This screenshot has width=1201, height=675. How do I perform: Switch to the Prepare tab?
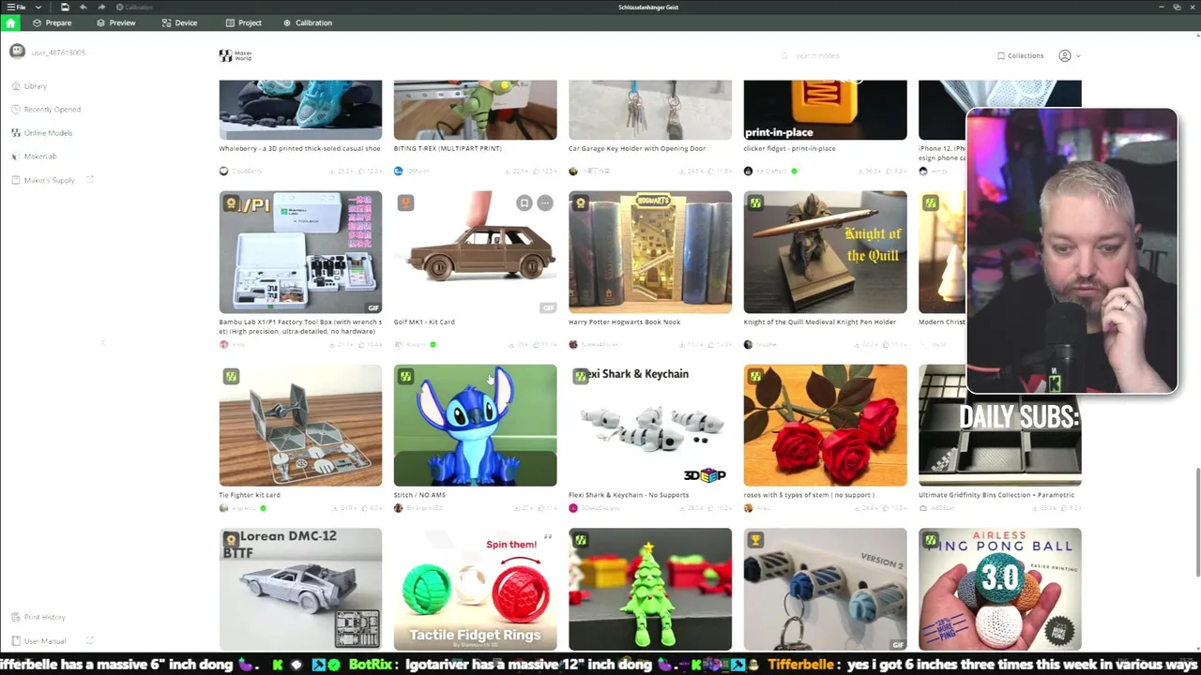(x=52, y=22)
